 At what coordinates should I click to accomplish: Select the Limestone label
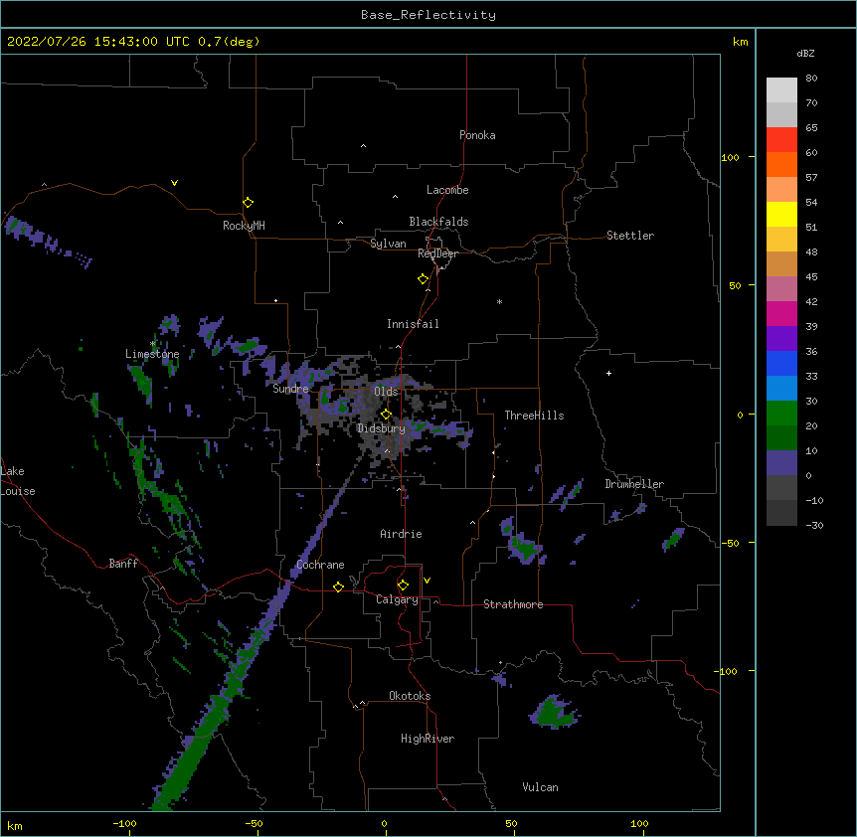[x=152, y=354]
